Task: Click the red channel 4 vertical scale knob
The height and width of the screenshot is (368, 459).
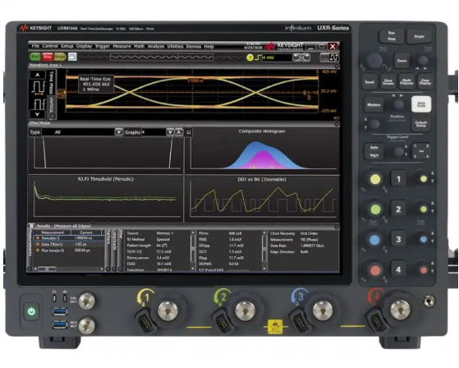Action: tap(375, 270)
